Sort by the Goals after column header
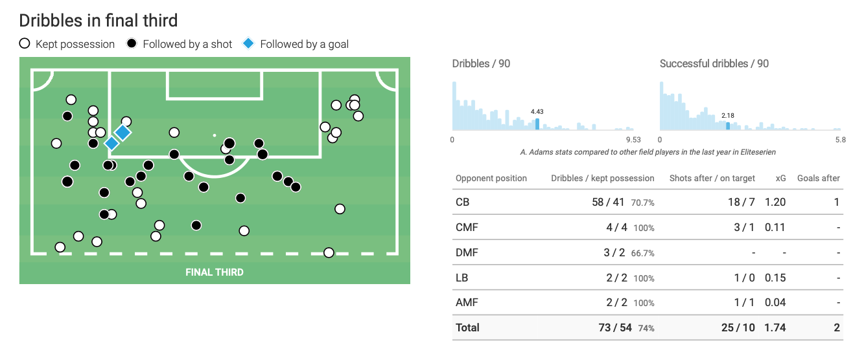 (x=818, y=178)
